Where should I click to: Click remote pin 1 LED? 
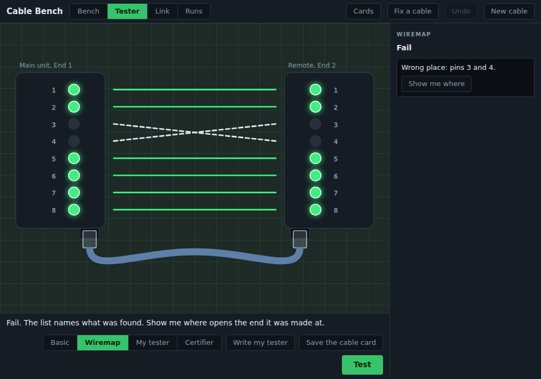pyautogui.click(x=315, y=90)
